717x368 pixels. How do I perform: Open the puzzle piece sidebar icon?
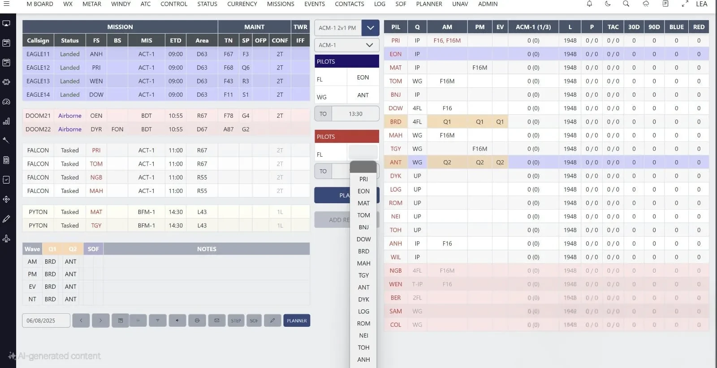click(6, 82)
